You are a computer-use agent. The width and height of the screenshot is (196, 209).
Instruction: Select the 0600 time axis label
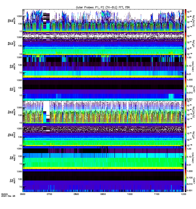point(22,194)
